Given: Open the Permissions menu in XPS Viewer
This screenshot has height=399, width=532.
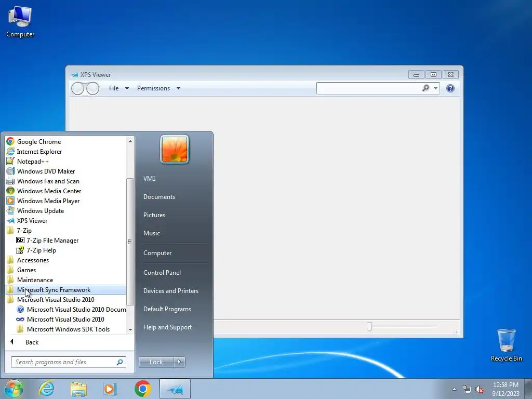Looking at the screenshot, I should pyautogui.click(x=158, y=88).
